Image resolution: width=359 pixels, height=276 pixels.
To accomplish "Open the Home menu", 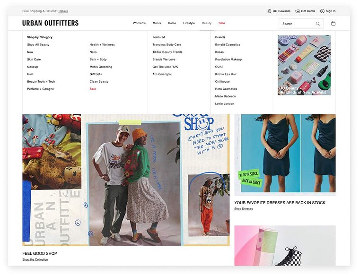I will coord(172,23).
